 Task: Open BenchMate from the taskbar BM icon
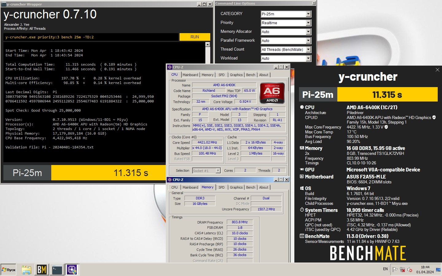click(x=41, y=270)
